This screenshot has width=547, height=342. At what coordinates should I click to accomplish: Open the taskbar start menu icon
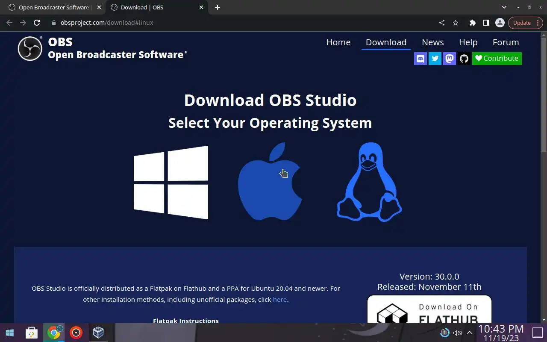tap(9, 333)
